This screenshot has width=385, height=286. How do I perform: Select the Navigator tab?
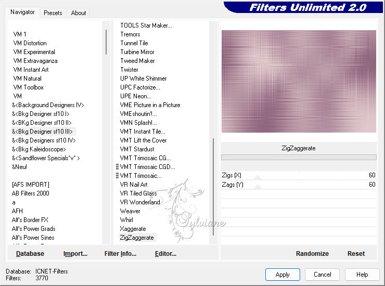pyautogui.click(x=22, y=12)
